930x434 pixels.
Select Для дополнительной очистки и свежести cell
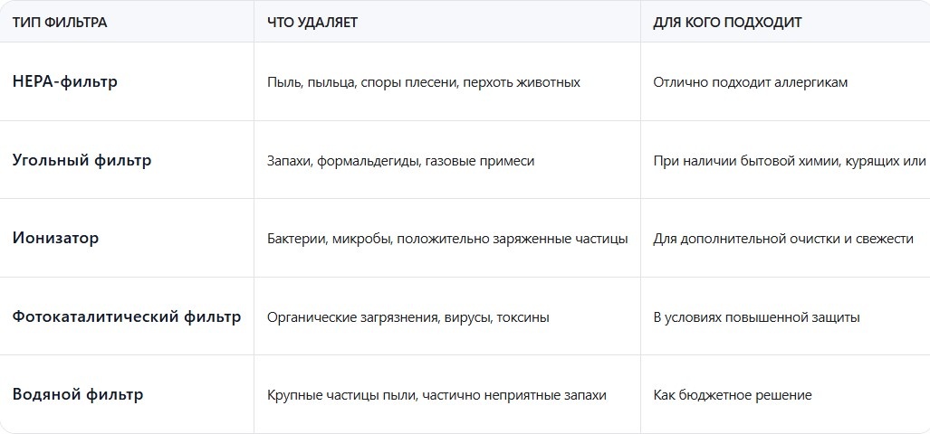(783, 240)
